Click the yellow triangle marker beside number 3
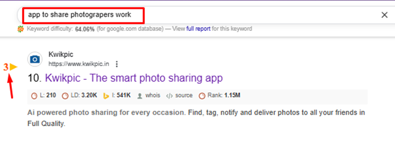 [x=13, y=67]
